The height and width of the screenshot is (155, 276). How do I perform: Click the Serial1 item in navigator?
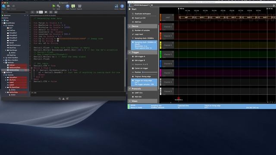coord(12,43)
